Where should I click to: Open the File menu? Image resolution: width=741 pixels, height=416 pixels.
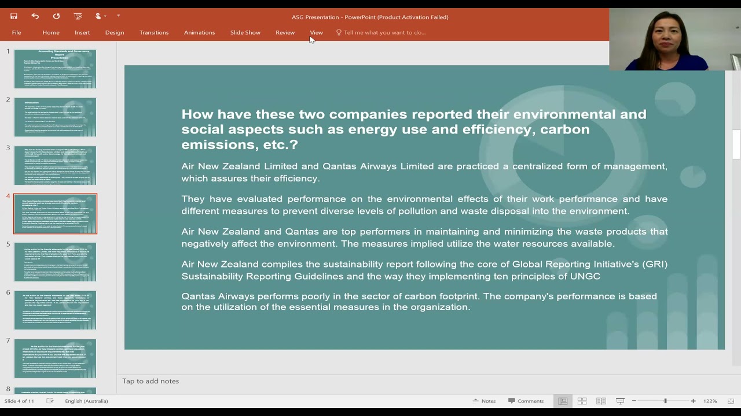pyautogui.click(x=17, y=32)
